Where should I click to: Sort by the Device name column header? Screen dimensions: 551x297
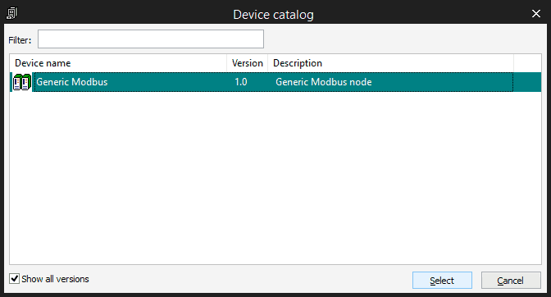(x=118, y=63)
